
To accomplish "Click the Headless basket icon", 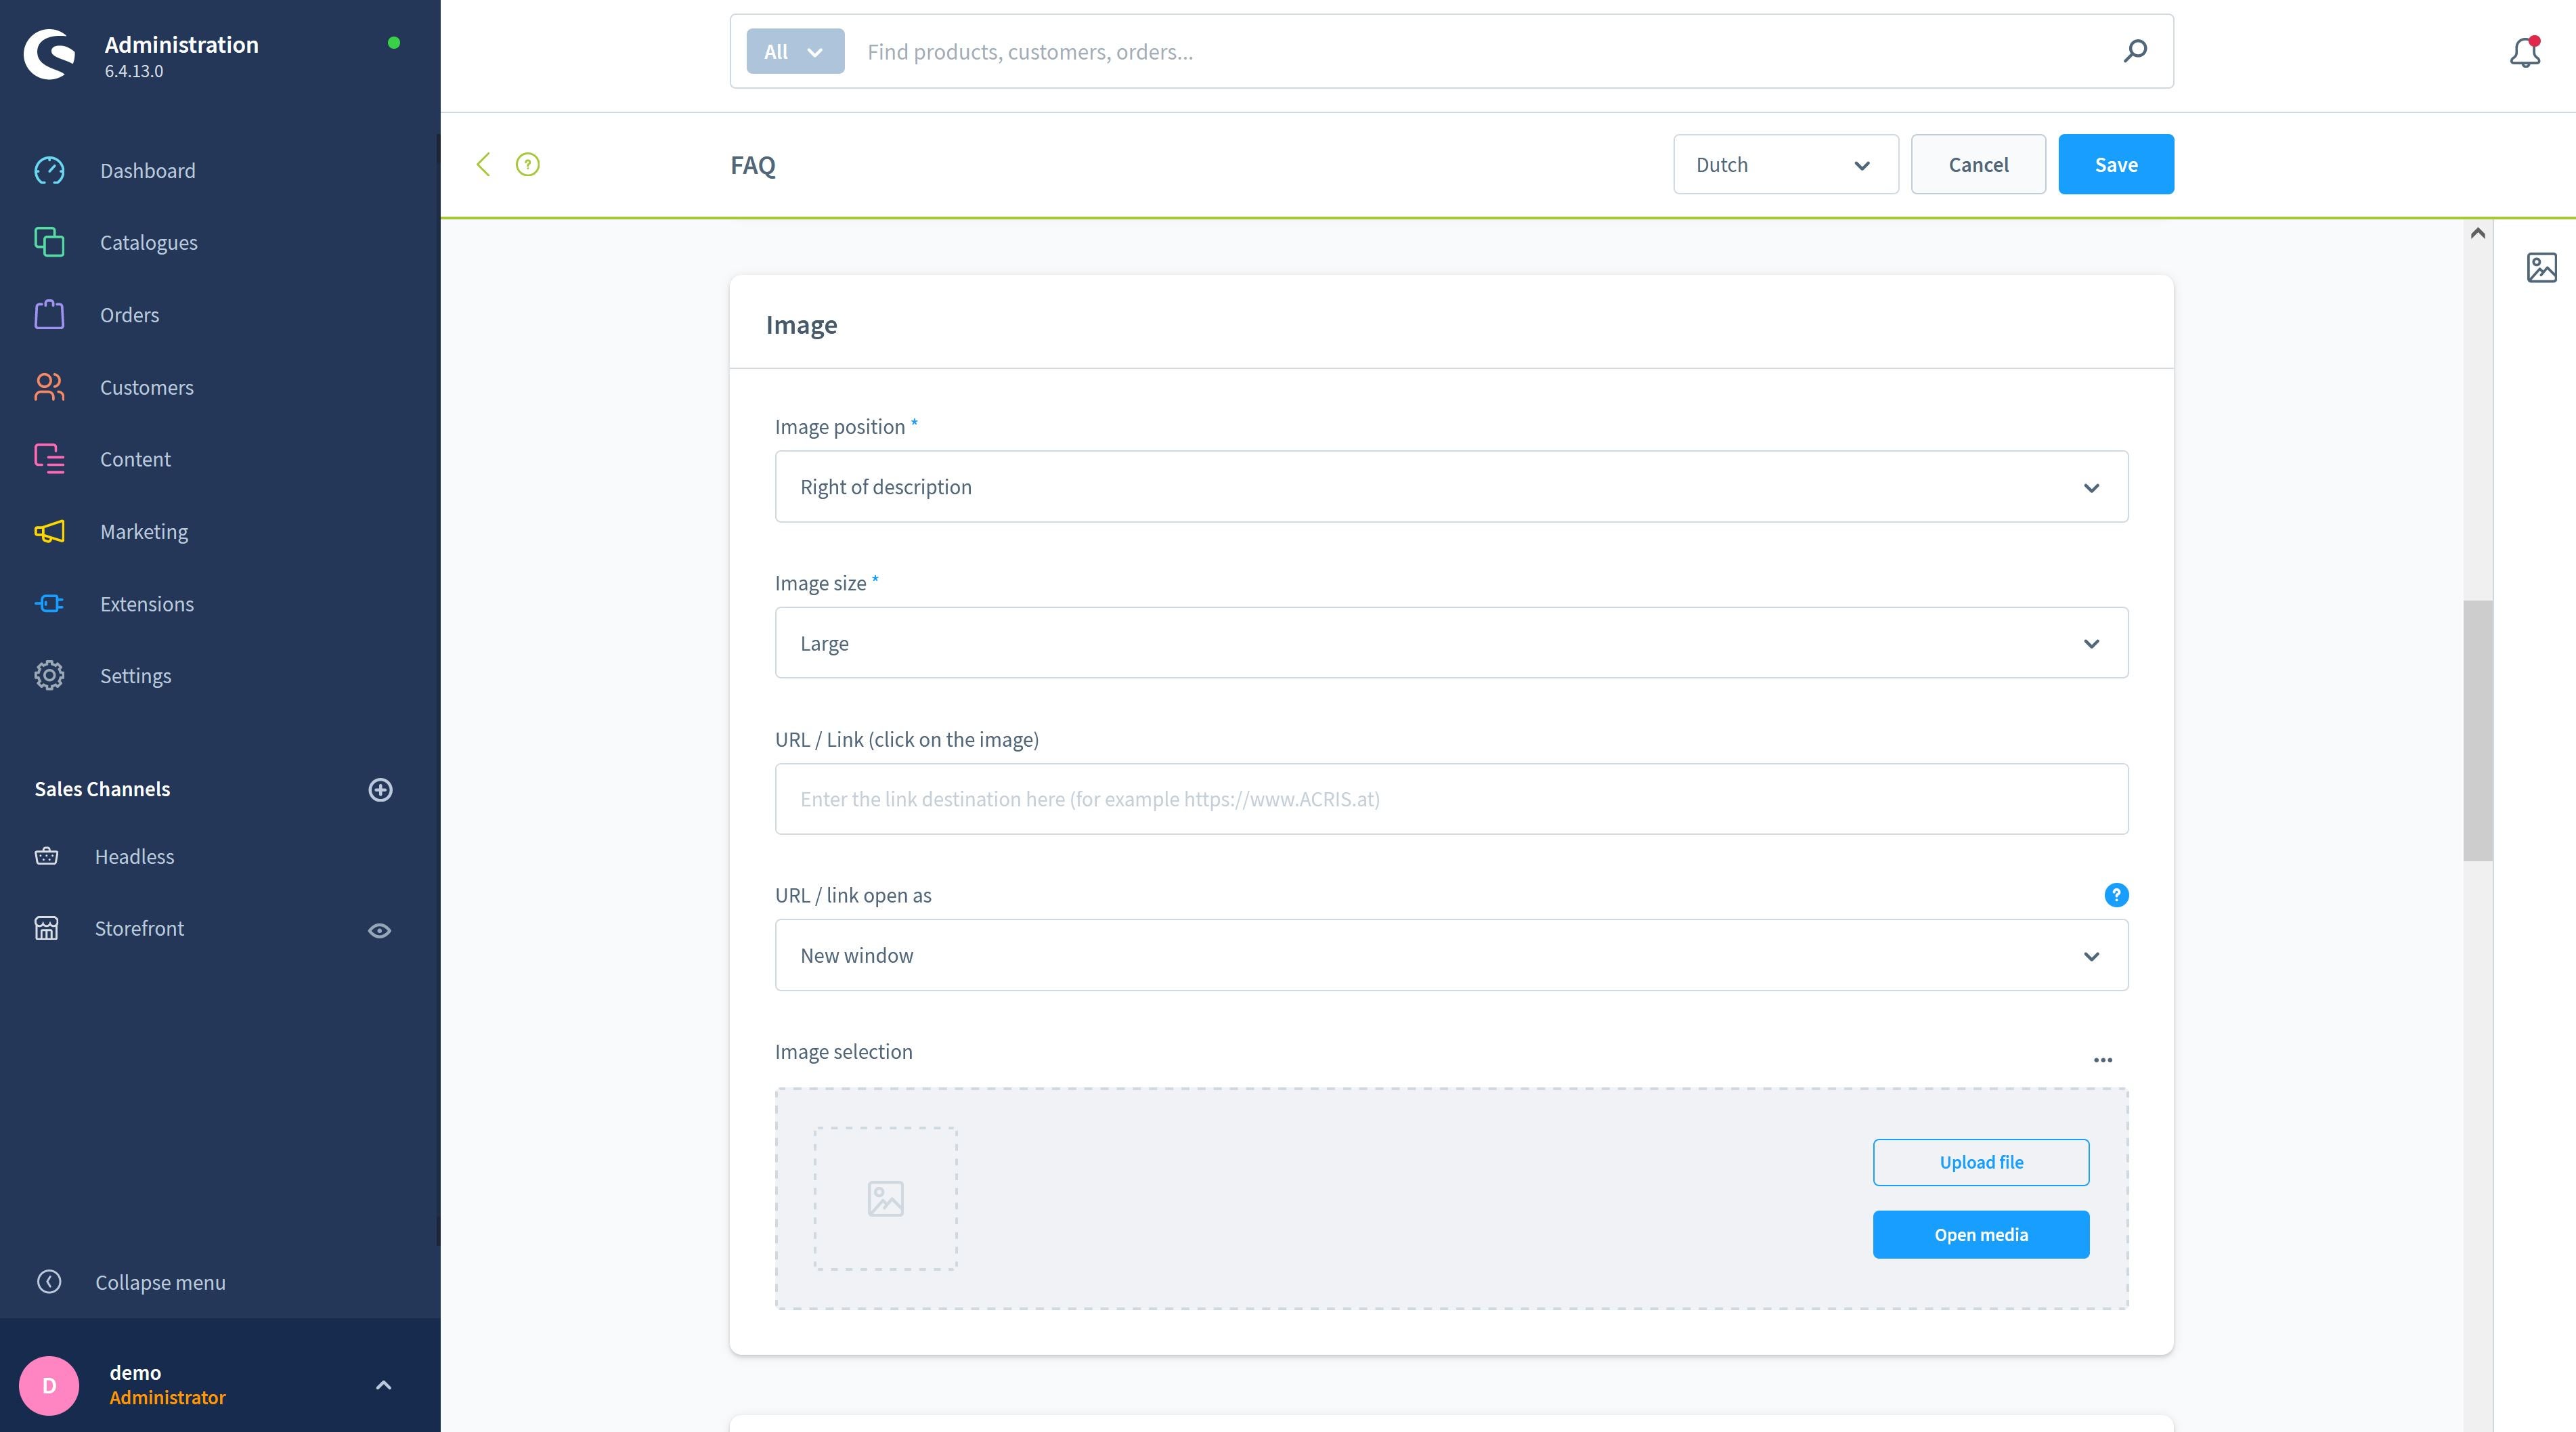I will pos(46,857).
